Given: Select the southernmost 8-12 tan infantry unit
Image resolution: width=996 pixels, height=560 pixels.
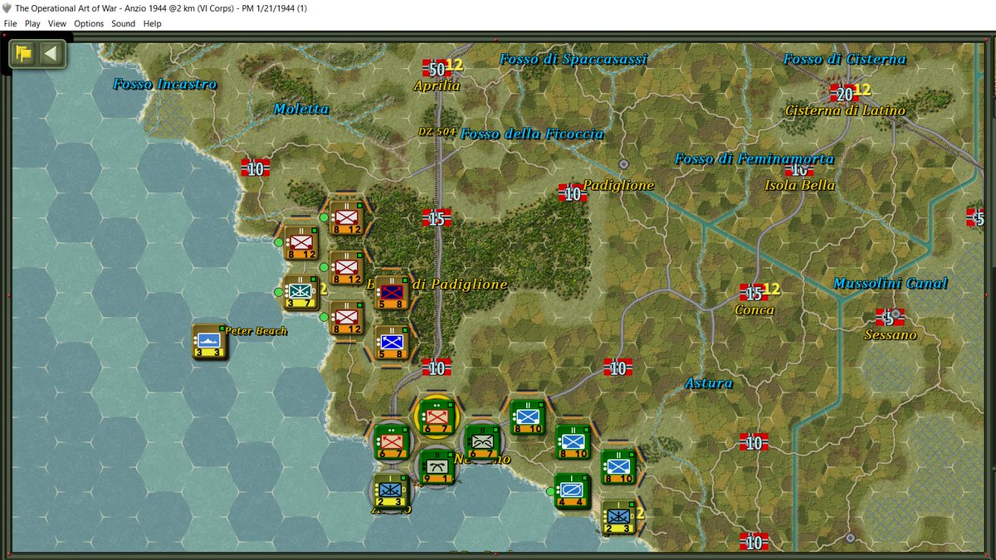Looking at the screenshot, I should click(345, 317).
